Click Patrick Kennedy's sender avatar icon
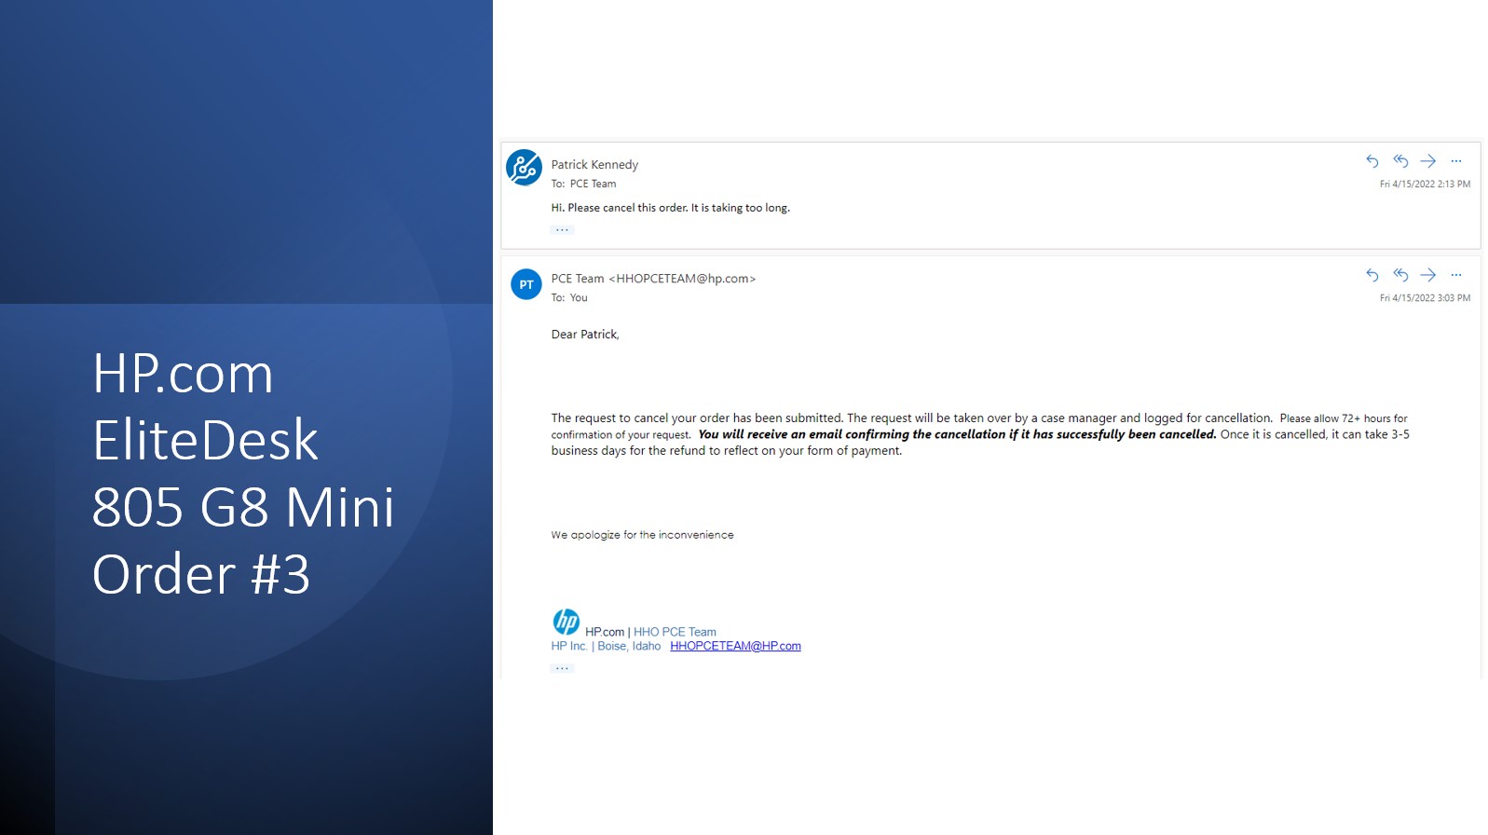This screenshot has width=1488, height=835. [x=524, y=168]
